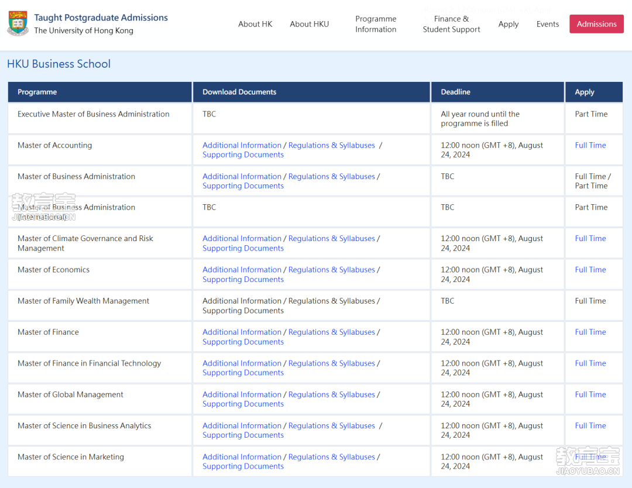This screenshot has height=488, width=632.
Task: Open Supporting Documents for Master of Business Administration
Action: [243, 185]
